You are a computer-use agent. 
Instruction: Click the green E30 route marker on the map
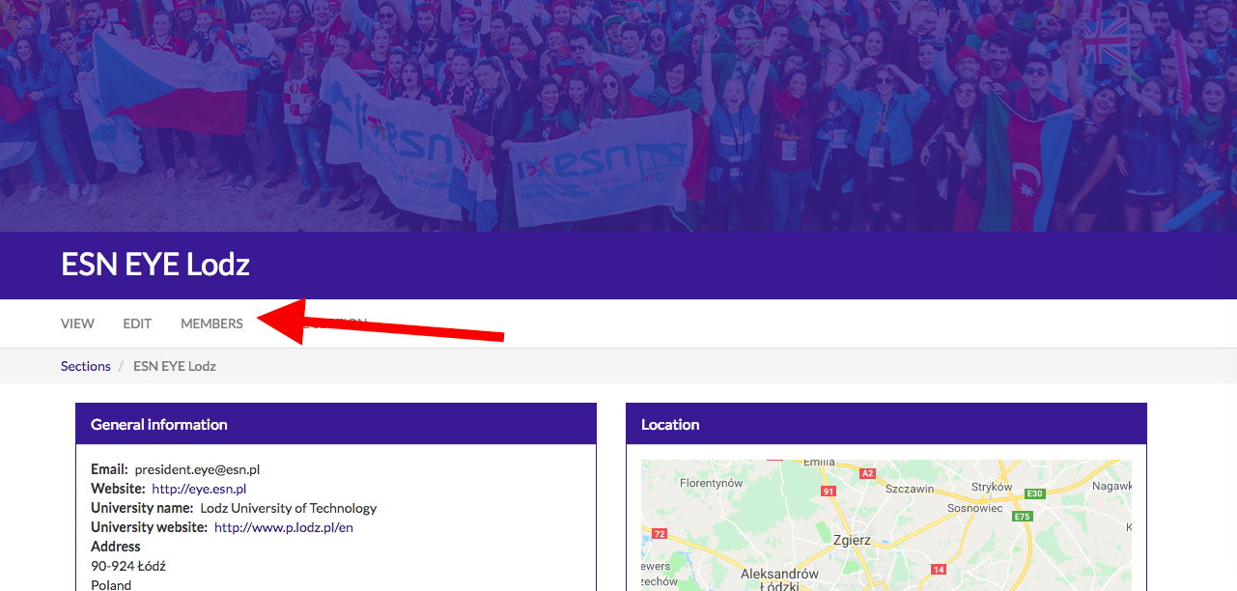[x=1035, y=493]
